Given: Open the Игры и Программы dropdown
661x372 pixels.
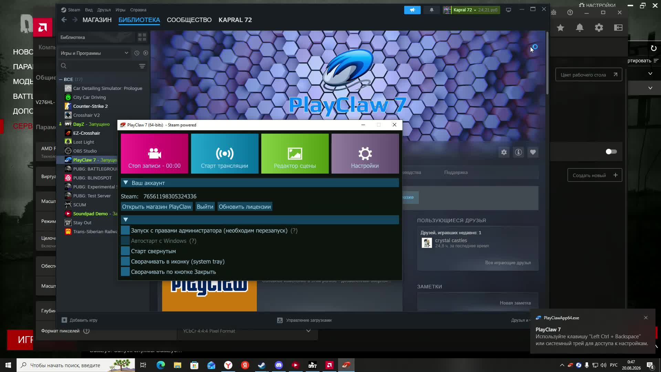Looking at the screenshot, I should [x=95, y=53].
